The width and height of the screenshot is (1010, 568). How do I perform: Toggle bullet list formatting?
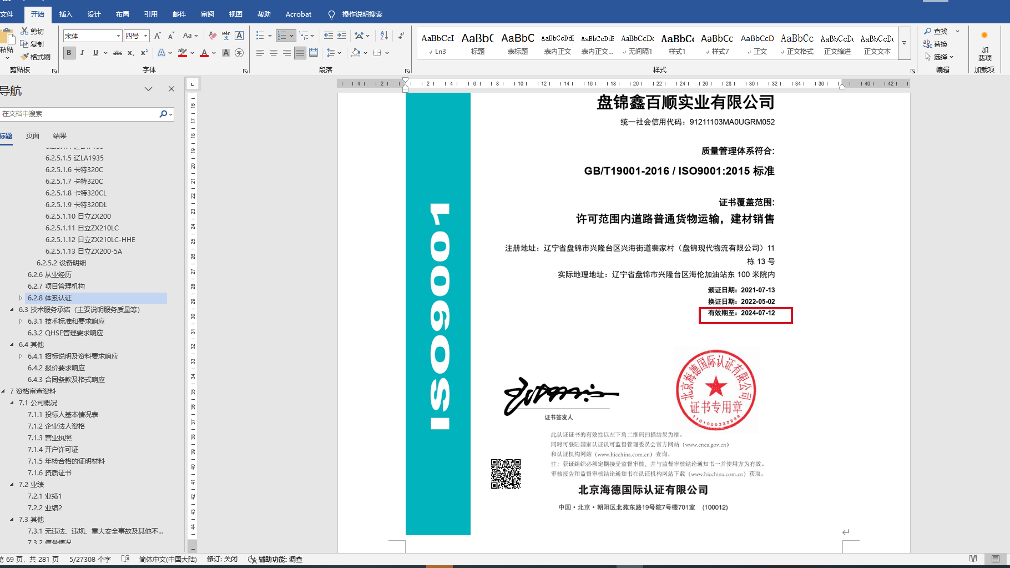tap(260, 36)
